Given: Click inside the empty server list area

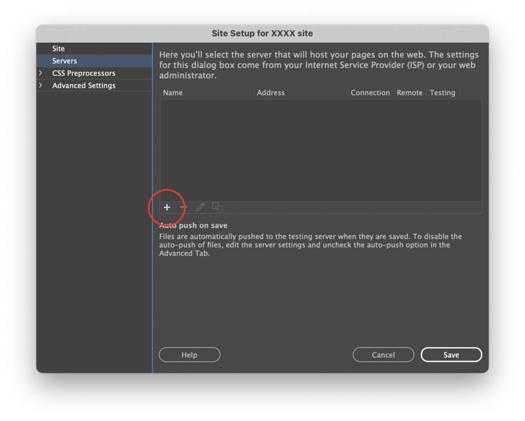Looking at the screenshot, I should [x=320, y=150].
